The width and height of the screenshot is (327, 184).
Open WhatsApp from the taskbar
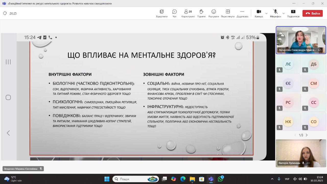coord(220,179)
